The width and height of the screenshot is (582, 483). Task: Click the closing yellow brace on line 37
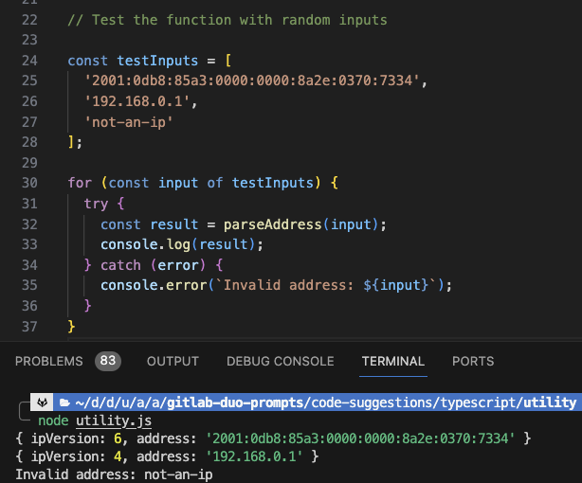pos(72,327)
